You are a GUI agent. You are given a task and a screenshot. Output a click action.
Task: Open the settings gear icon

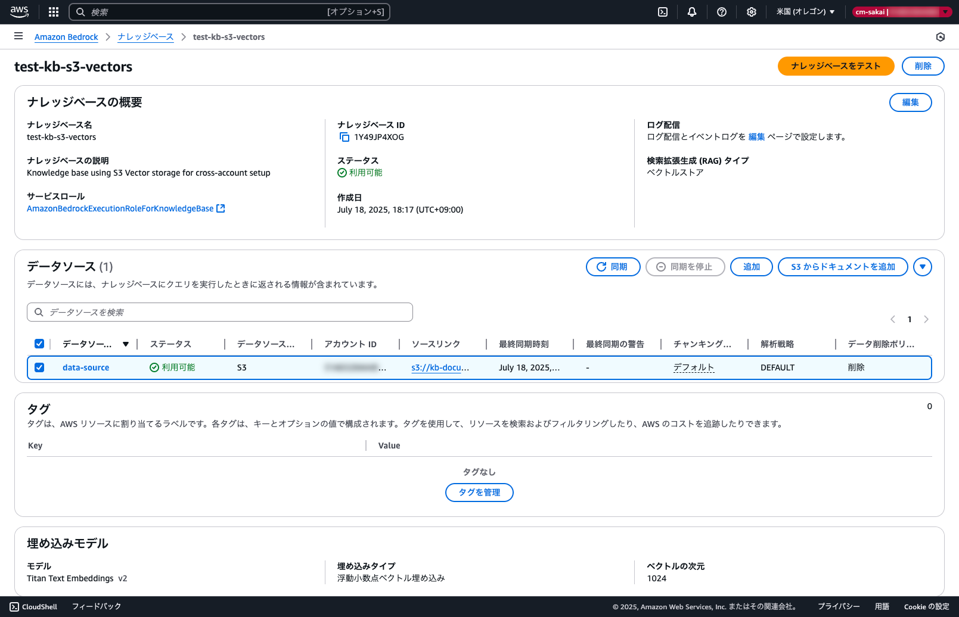pyautogui.click(x=752, y=12)
